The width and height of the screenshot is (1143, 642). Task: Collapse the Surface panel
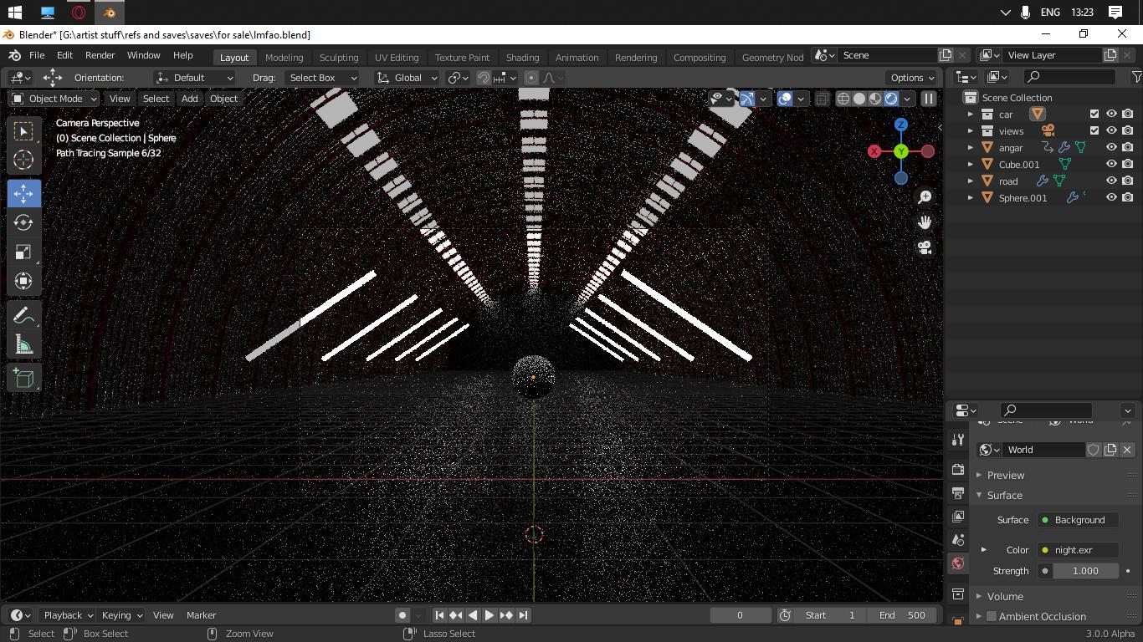point(1005,495)
